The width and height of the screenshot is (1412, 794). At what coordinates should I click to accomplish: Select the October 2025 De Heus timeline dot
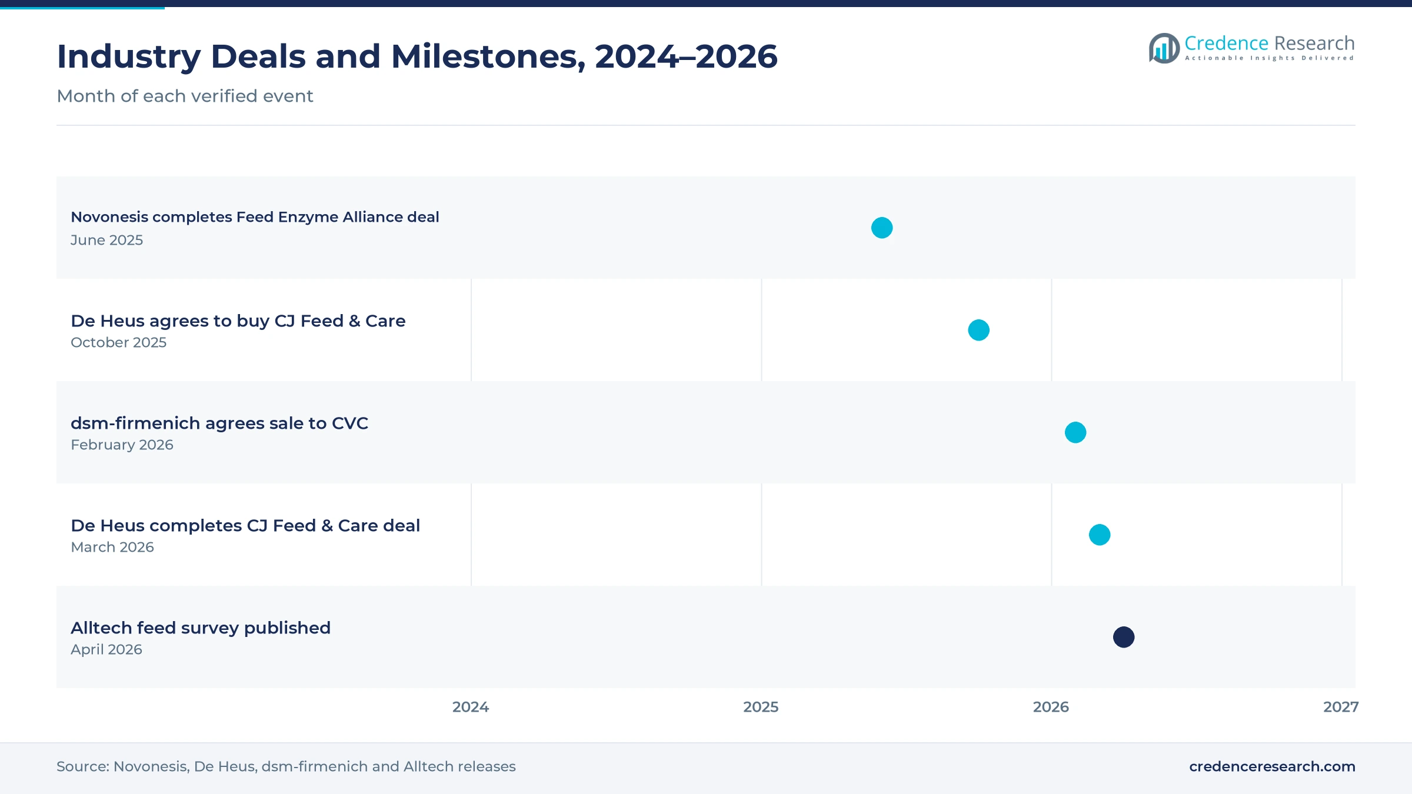[978, 330]
